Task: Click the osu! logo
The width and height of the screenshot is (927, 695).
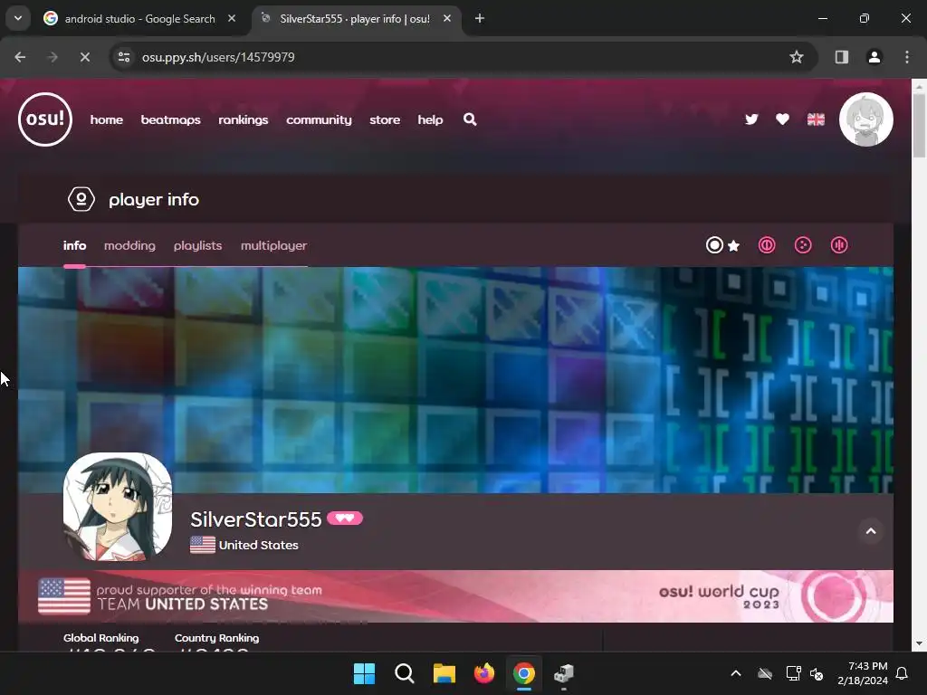Action: (x=45, y=119)
